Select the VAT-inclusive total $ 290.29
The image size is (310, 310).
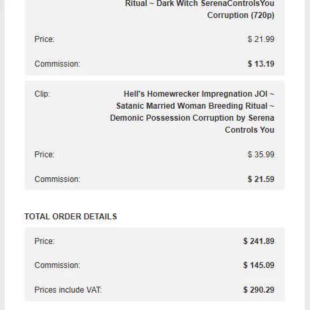click(259, 290)
